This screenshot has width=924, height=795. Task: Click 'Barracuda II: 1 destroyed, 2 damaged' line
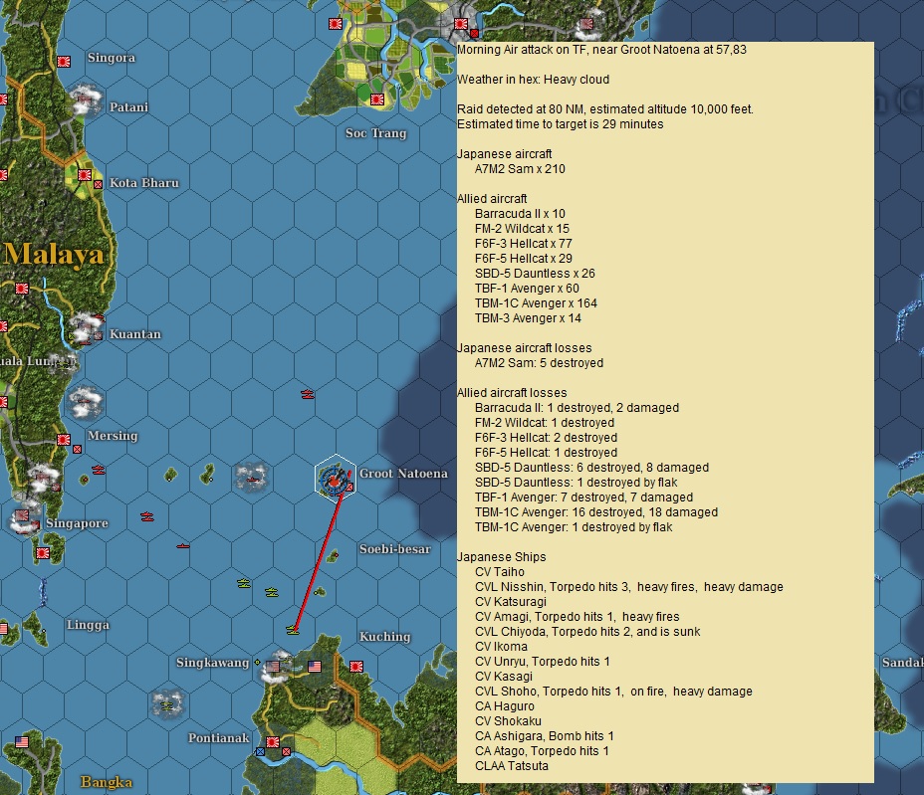click(577, 408)
